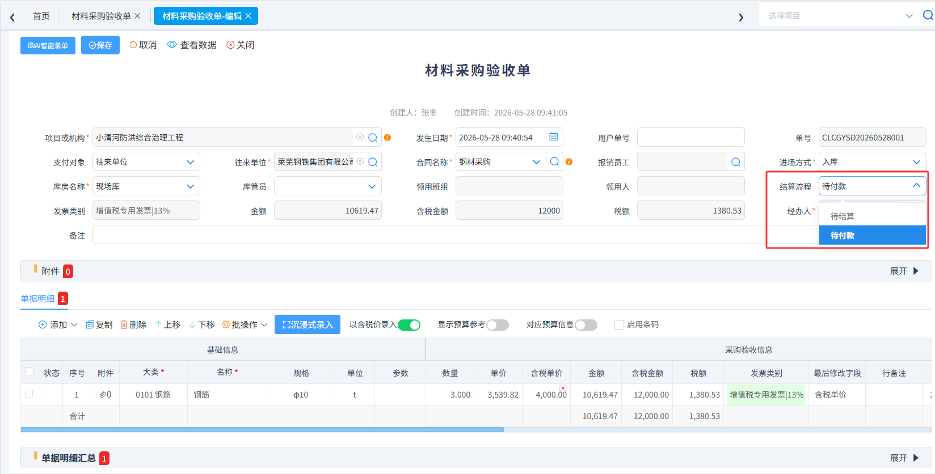
Task: Click the orange info icon beside 项目或机构
Action: (x=388, y=138)
